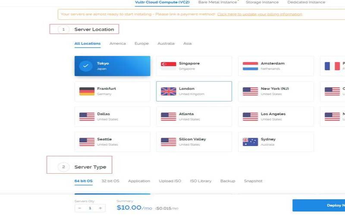Select the Dallas location card

113,117
